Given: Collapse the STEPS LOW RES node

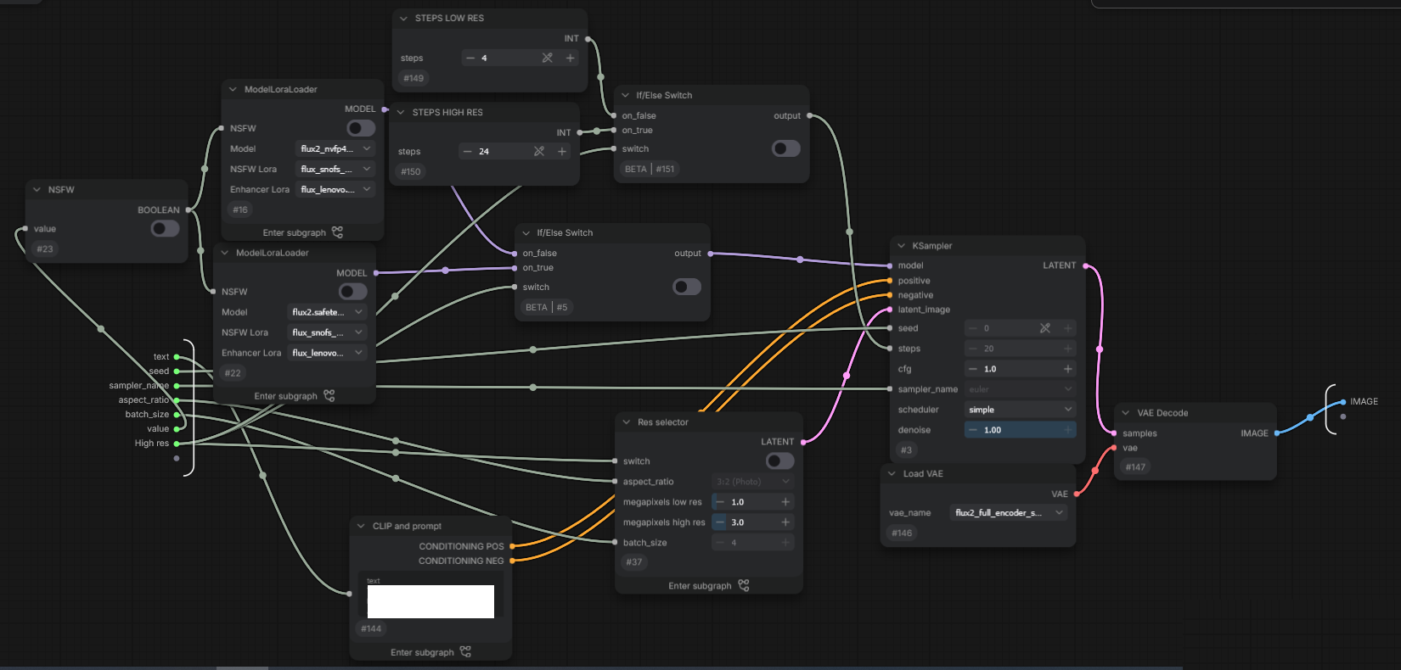Looking at the screenshot, I should tap(402, 18).
